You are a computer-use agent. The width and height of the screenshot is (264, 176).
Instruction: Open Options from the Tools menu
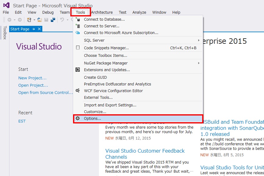click(x=138, y=119)
